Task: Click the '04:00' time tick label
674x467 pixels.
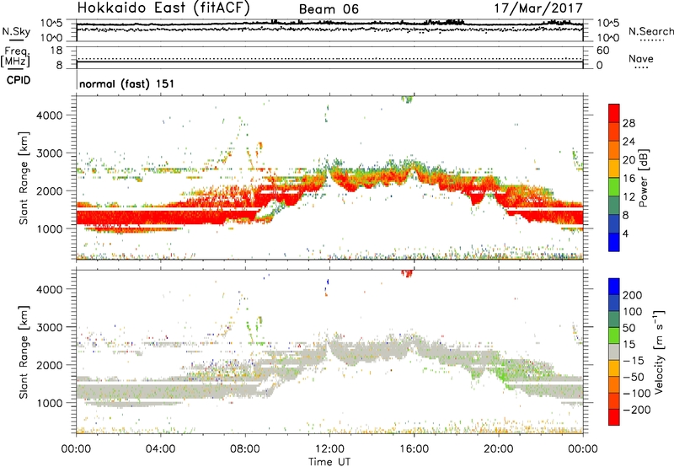Action: [x=160, y=449]
